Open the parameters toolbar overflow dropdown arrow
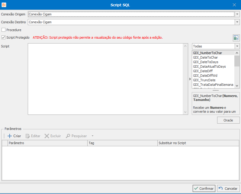This screenshot has height=194, width=241. pos(92,136)
